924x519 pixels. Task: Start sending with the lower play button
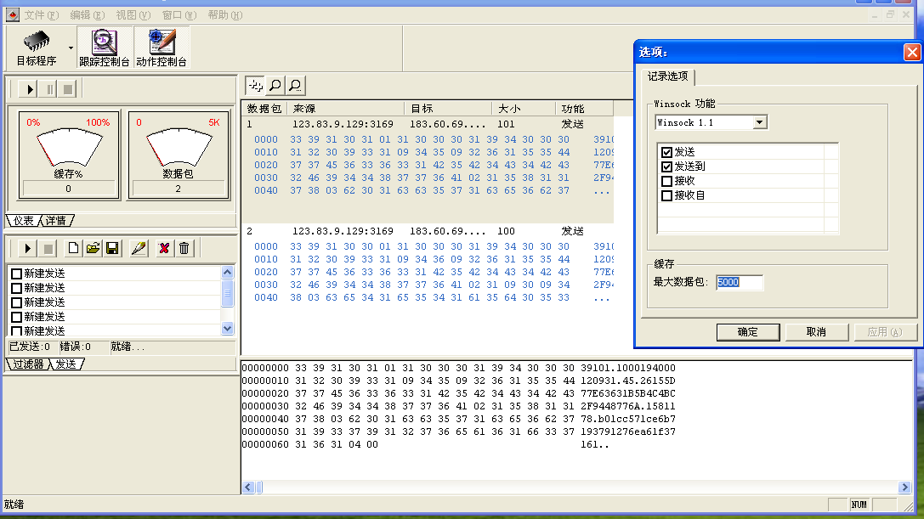click(x=27, y=248)
